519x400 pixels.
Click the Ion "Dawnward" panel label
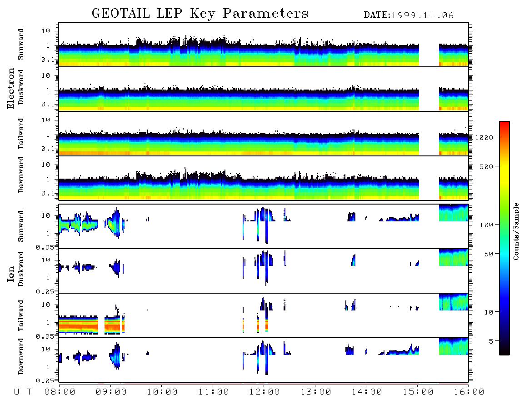pyautogui.click(x=21, y=356)
